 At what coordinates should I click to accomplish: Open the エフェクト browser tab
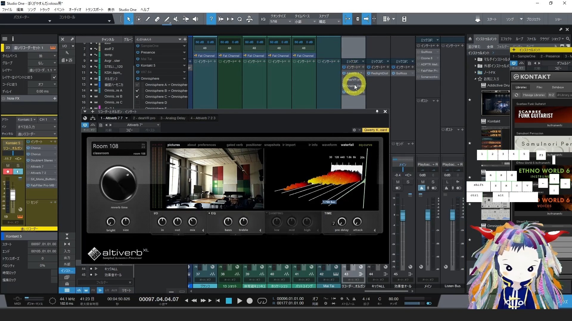[x=506, y=39]
